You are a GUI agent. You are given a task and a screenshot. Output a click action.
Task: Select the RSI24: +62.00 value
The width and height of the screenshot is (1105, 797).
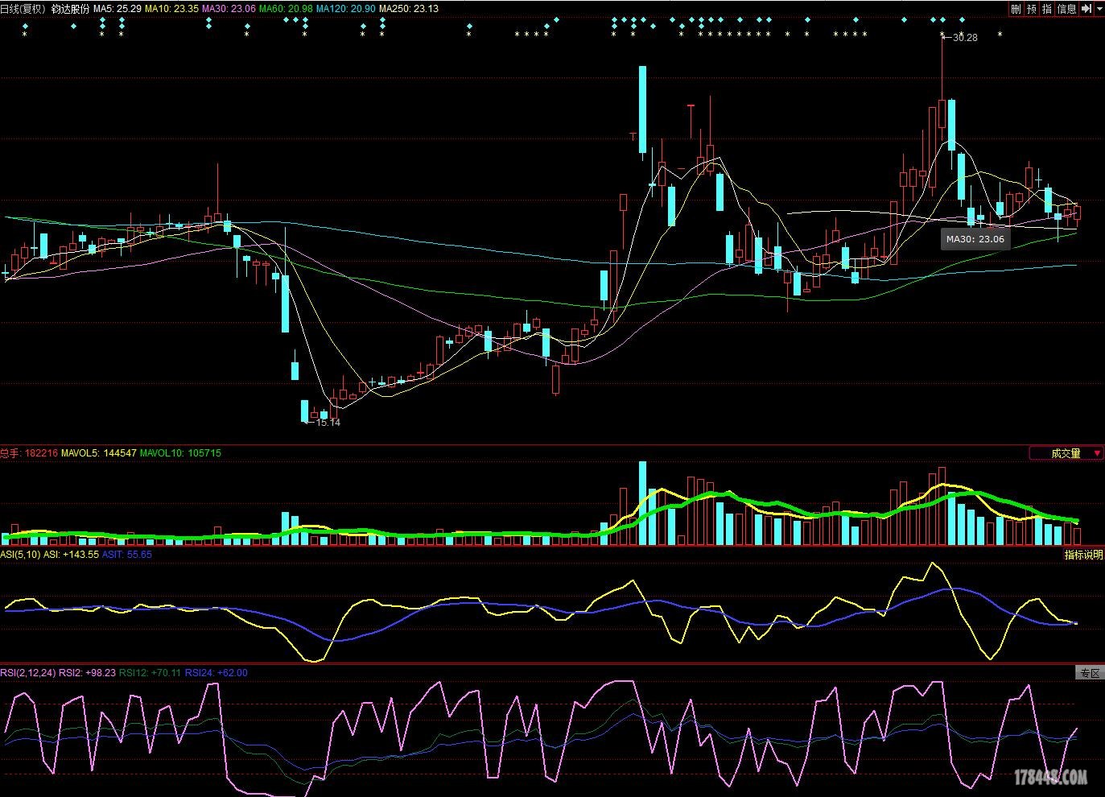point(216,673)
